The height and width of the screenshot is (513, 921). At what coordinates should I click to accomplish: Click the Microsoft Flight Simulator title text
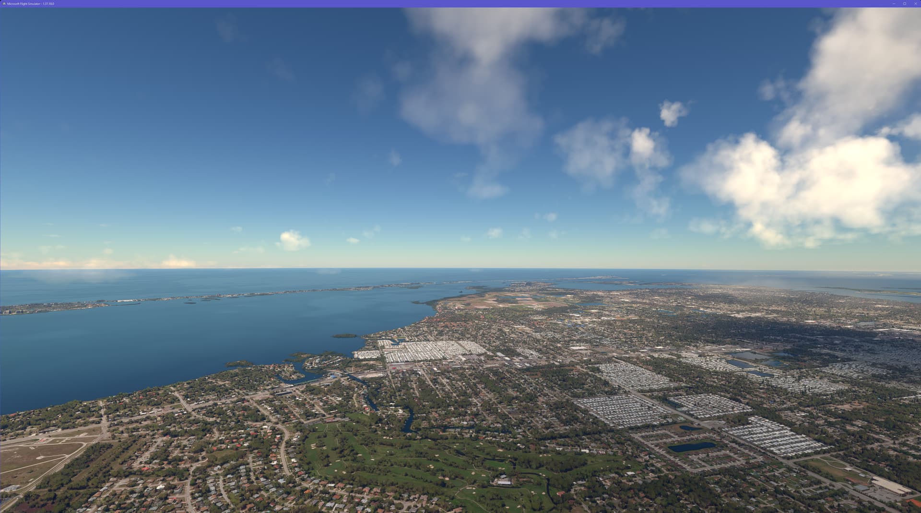pos(31,3)
